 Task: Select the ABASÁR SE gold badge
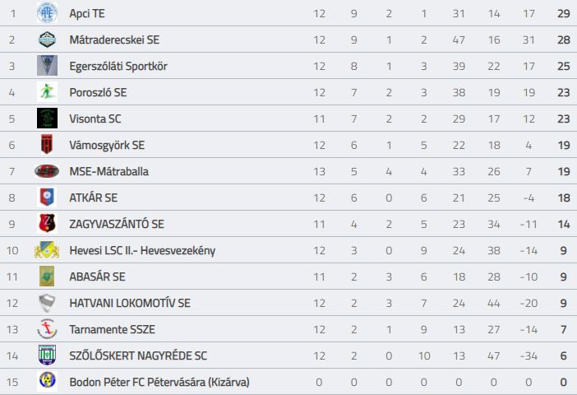(x=47, y=276)
